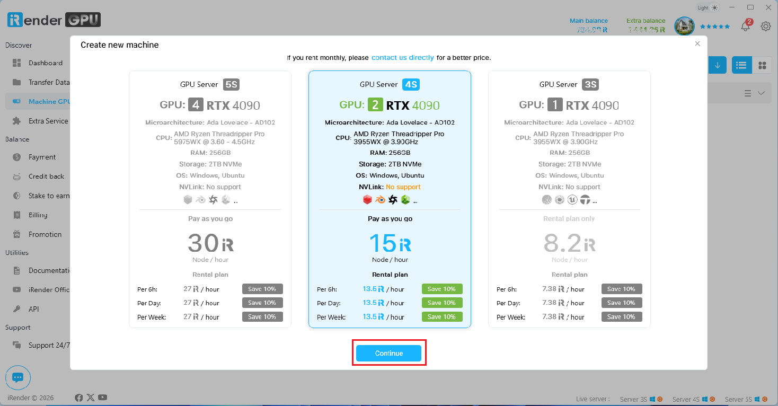Click the Main balance amount
Viewport: 778px width, 406px height.
pyautogui.click(x=593, y=30)
